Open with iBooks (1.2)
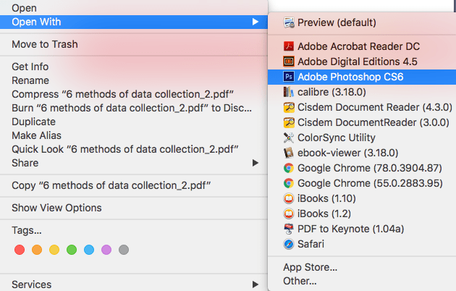Screen dimensions: 456x291 tap(362, 214)
